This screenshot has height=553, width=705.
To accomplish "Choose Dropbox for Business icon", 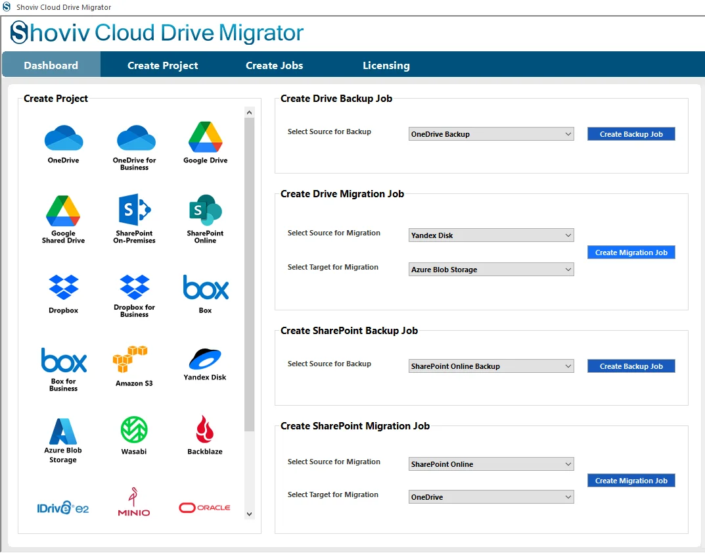I will (135, 287).
